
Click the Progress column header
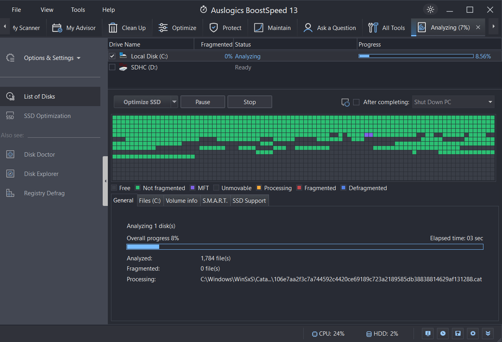pos(429,45)
